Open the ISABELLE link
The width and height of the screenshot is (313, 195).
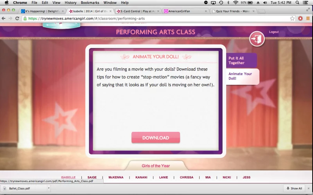click(x=68, y=177)
